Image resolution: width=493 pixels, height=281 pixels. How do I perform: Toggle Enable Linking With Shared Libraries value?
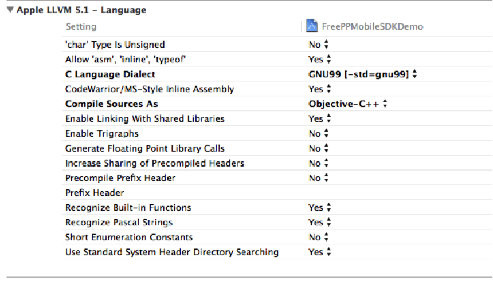[320, 119]
